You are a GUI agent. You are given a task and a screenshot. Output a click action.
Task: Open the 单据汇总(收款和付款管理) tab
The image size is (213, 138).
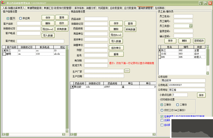point(58,8)
